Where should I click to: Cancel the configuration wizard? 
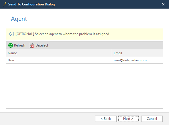(152, 119)
